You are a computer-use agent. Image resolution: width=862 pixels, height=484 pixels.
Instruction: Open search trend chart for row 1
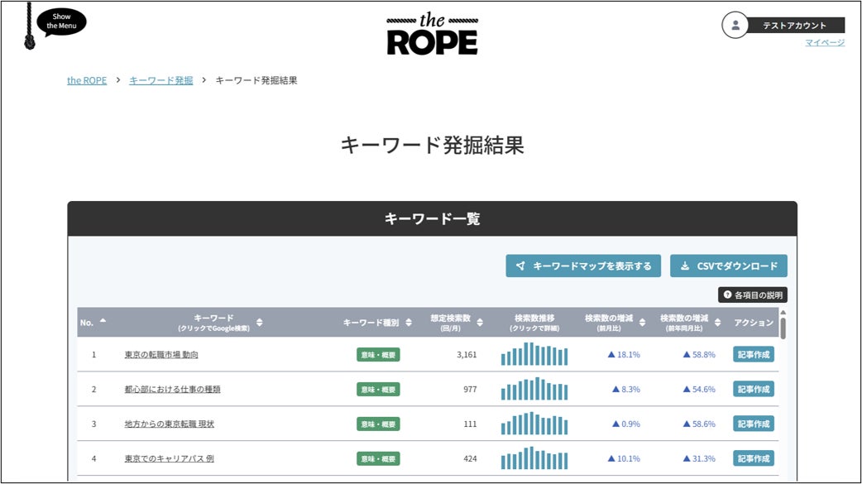534,354
